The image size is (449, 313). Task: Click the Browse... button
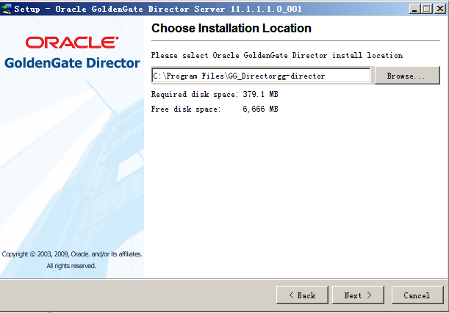[407, 76]
